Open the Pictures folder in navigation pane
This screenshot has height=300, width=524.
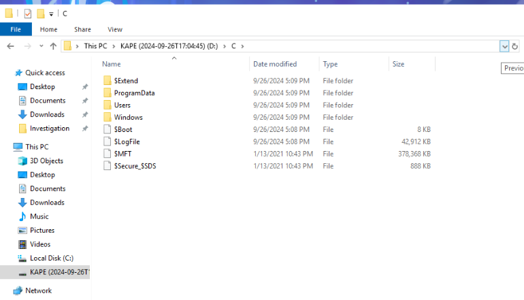(x=42, y=231)
